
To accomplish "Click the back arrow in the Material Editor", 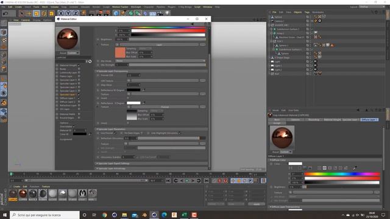I will tap(192, 24).
